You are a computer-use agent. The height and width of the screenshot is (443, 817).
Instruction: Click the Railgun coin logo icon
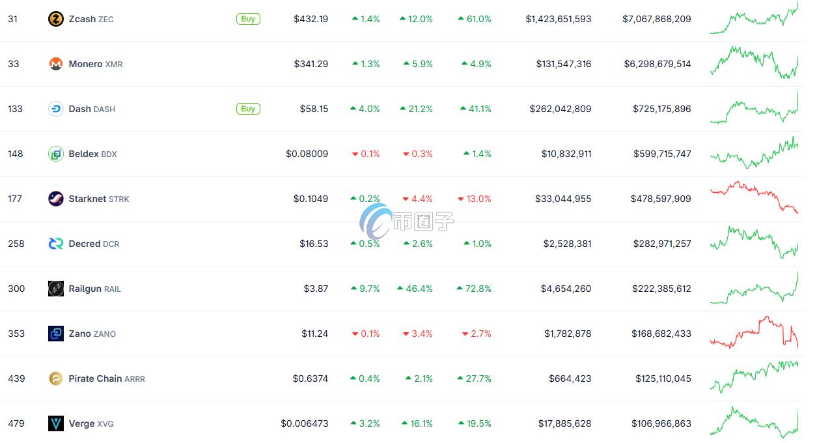[x=56, y=289]
